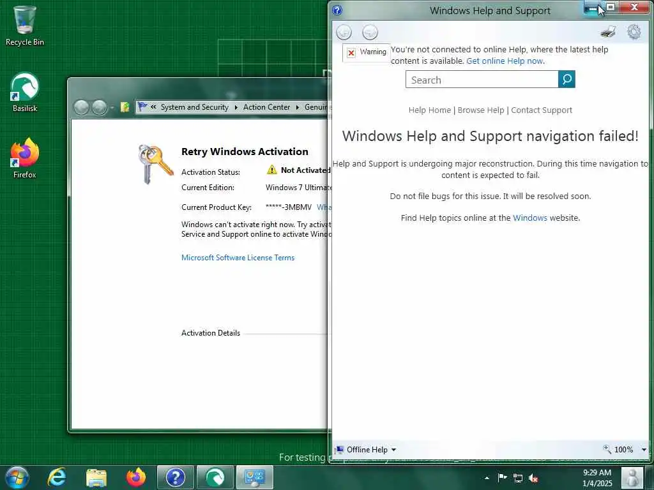Go back in Windows Help and Support
This screenshot has height=490, width=654.
click(x=344, y=32)
